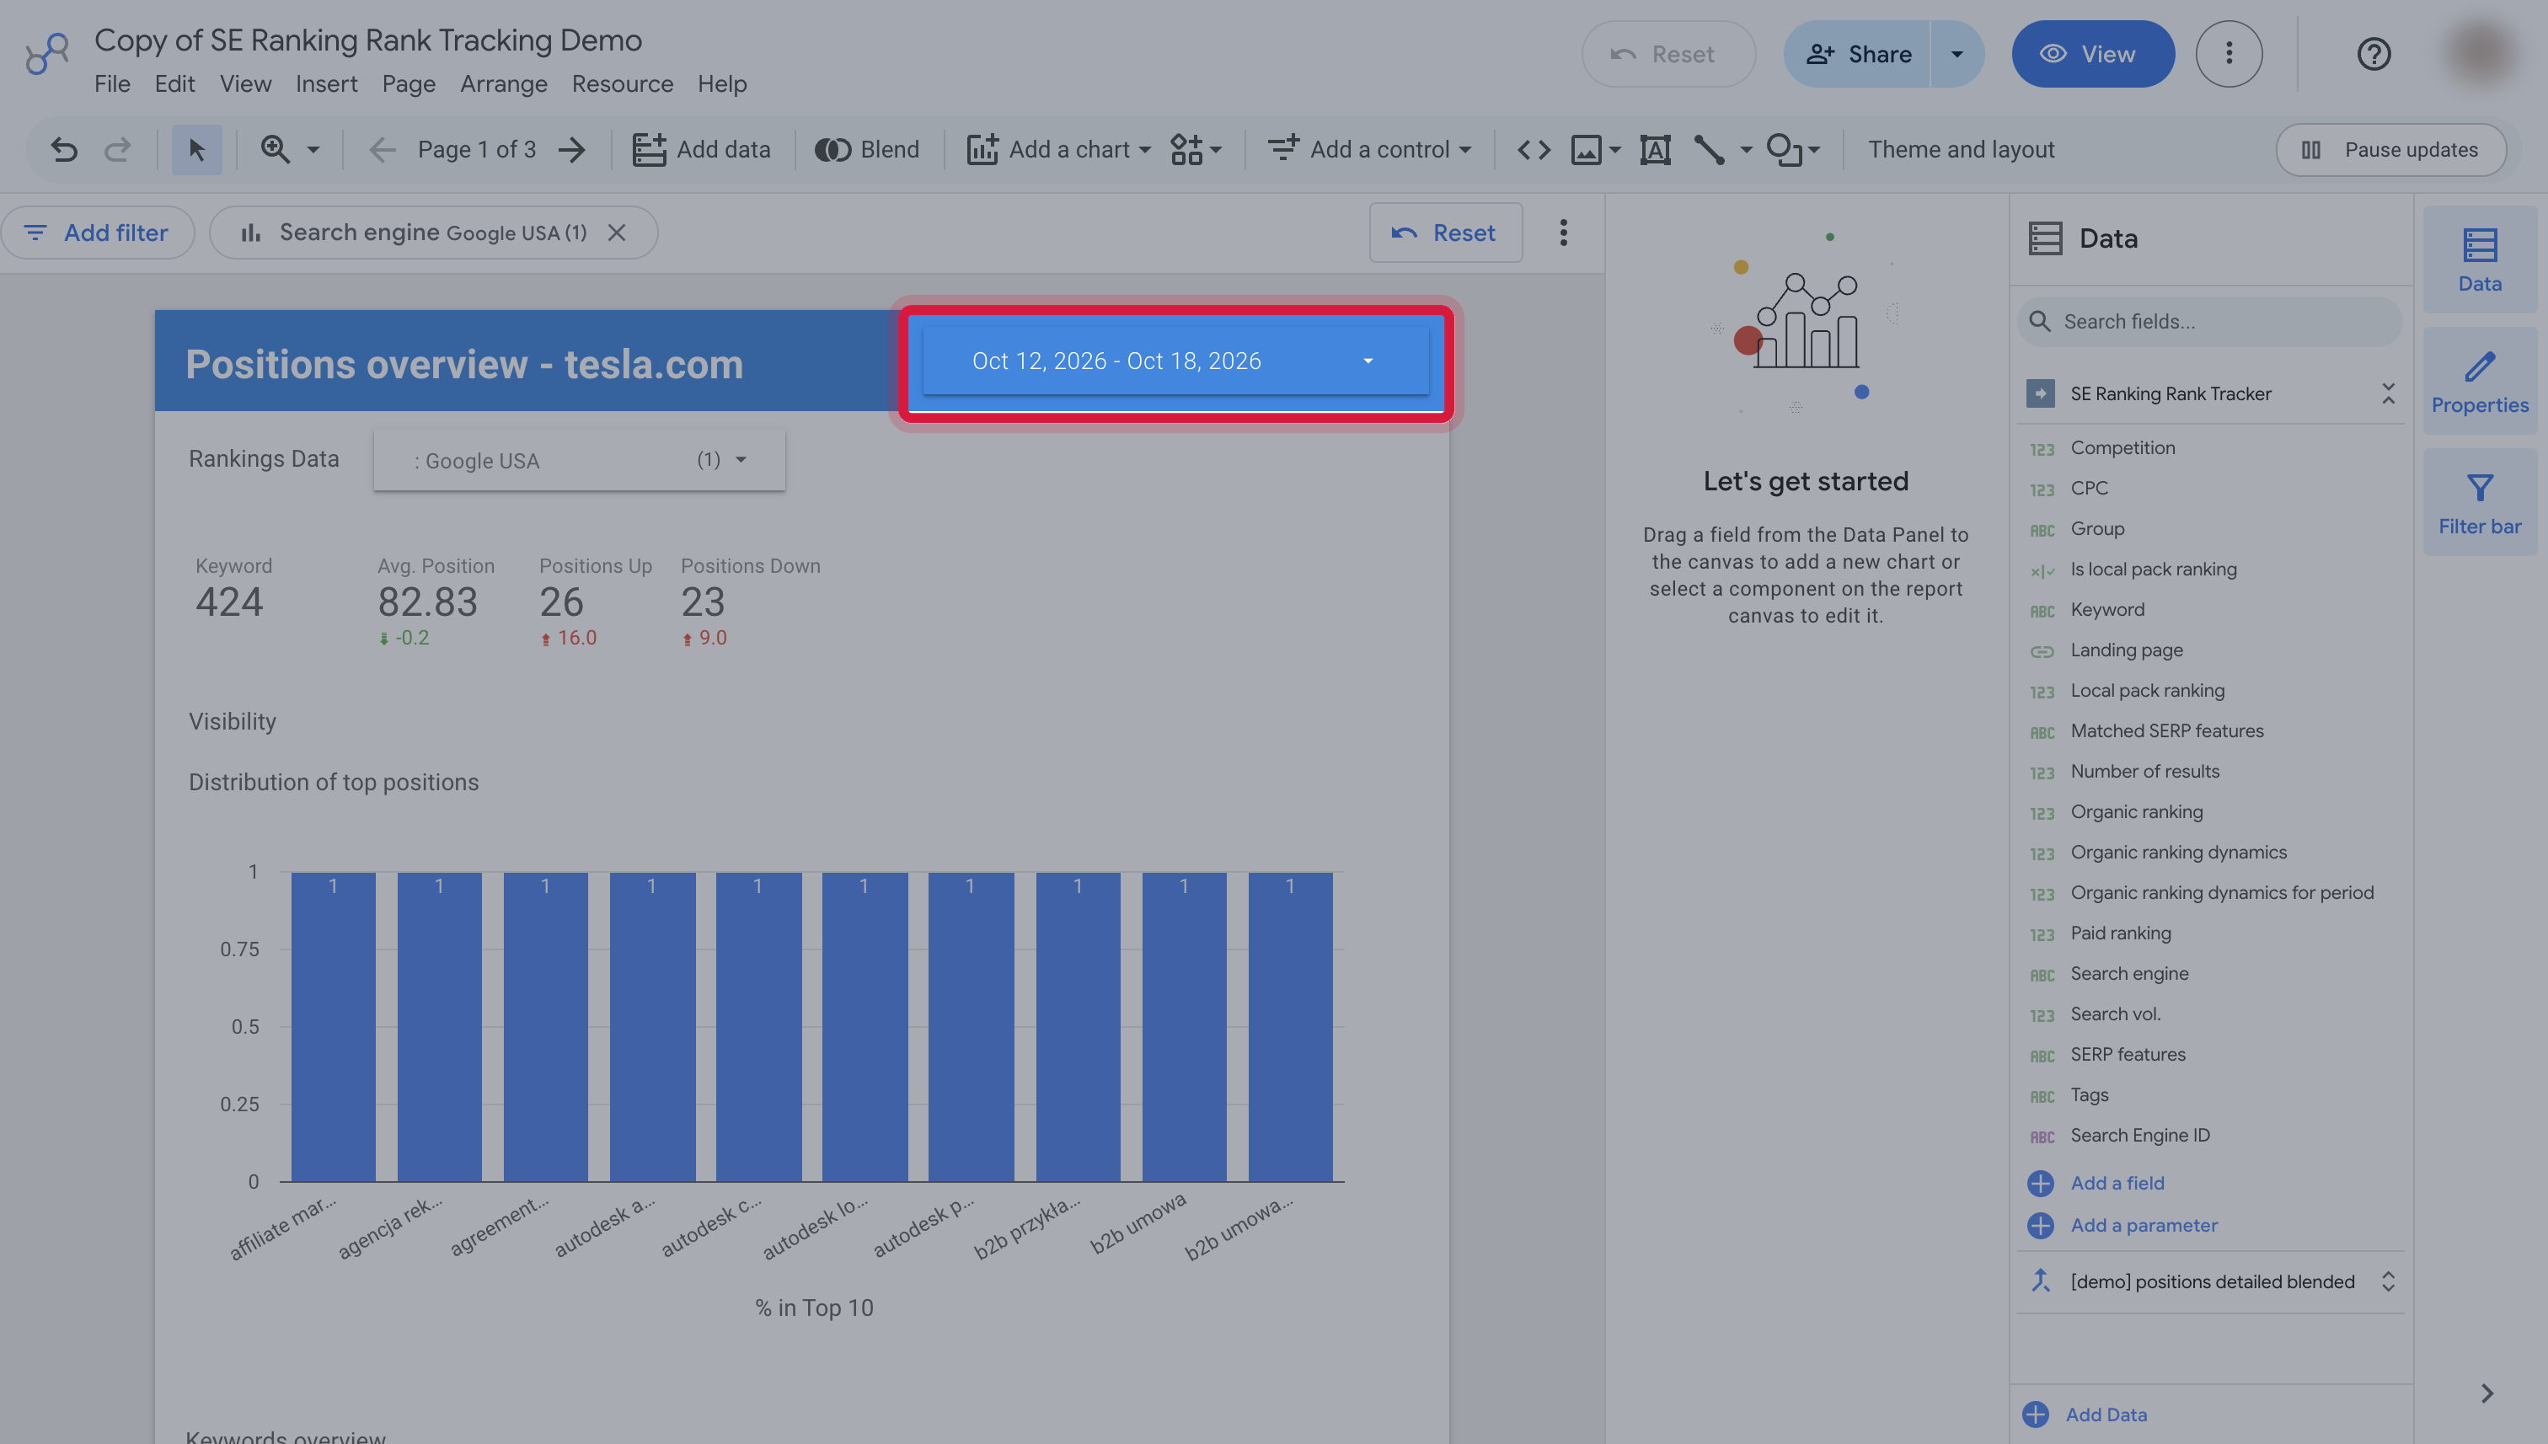Click the URL embed code icon

point(1534,150)
